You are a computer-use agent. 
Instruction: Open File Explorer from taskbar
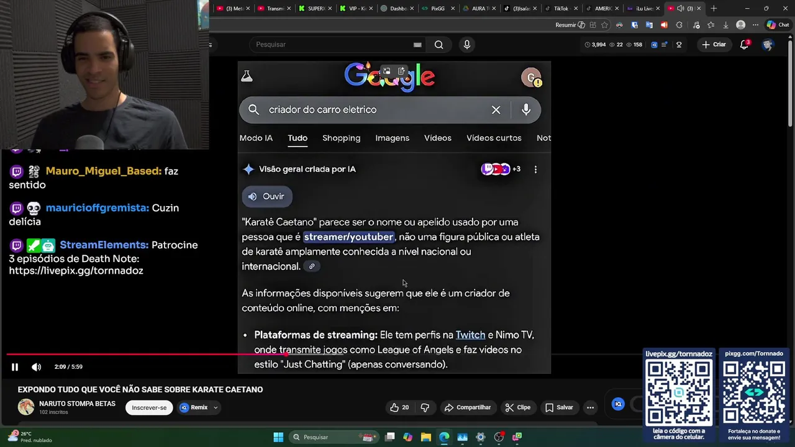(x=426, y=437)
